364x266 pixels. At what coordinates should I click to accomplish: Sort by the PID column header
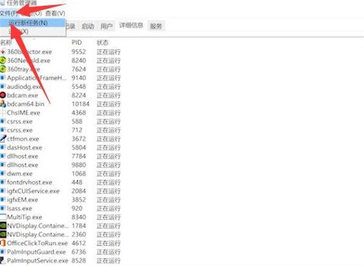[x=76, y=43]
